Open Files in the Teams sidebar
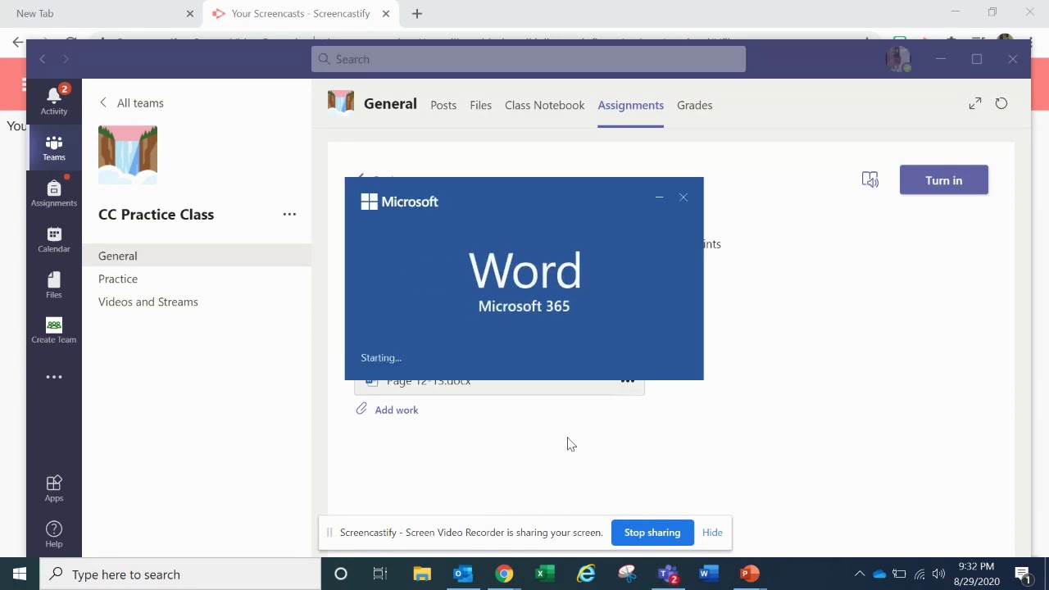 (54, 285)
